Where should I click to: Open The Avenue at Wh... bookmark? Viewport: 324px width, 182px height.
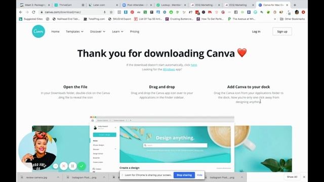pyautogui.click(x=241, y=19)
